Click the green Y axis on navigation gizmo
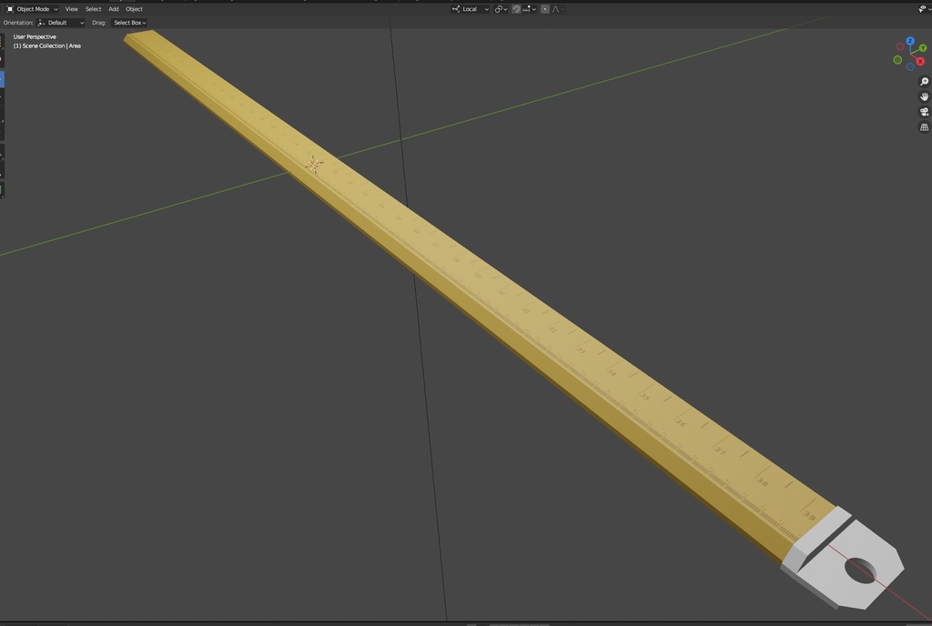 [x=923, y=47]
